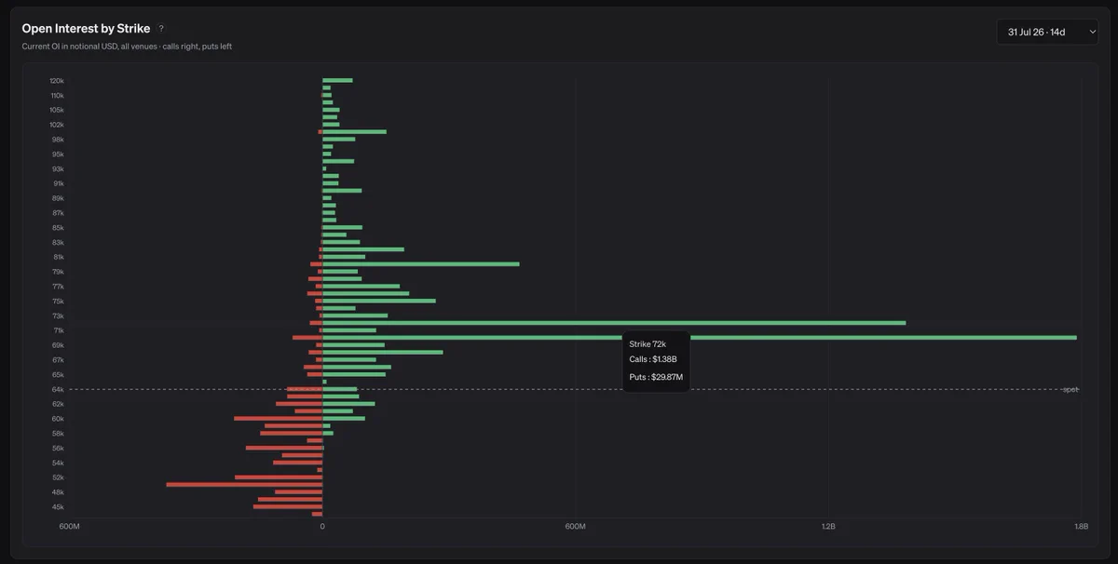Viewport: 1118px width, 564px height.
Task: Select the green call bar at the 120k strike
Action: click(337, 80)
